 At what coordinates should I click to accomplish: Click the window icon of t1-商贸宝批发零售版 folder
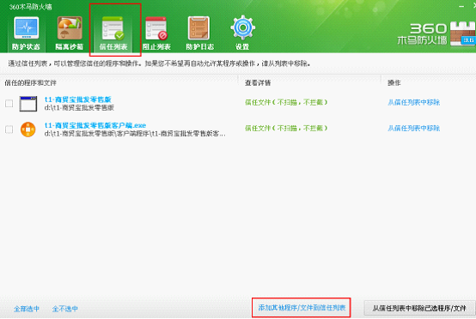coord(28,104)
